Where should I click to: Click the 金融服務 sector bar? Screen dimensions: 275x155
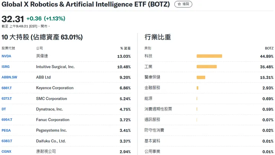coord(197,88)
